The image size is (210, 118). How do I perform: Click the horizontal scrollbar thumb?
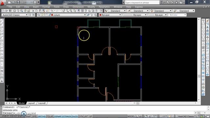138,103
